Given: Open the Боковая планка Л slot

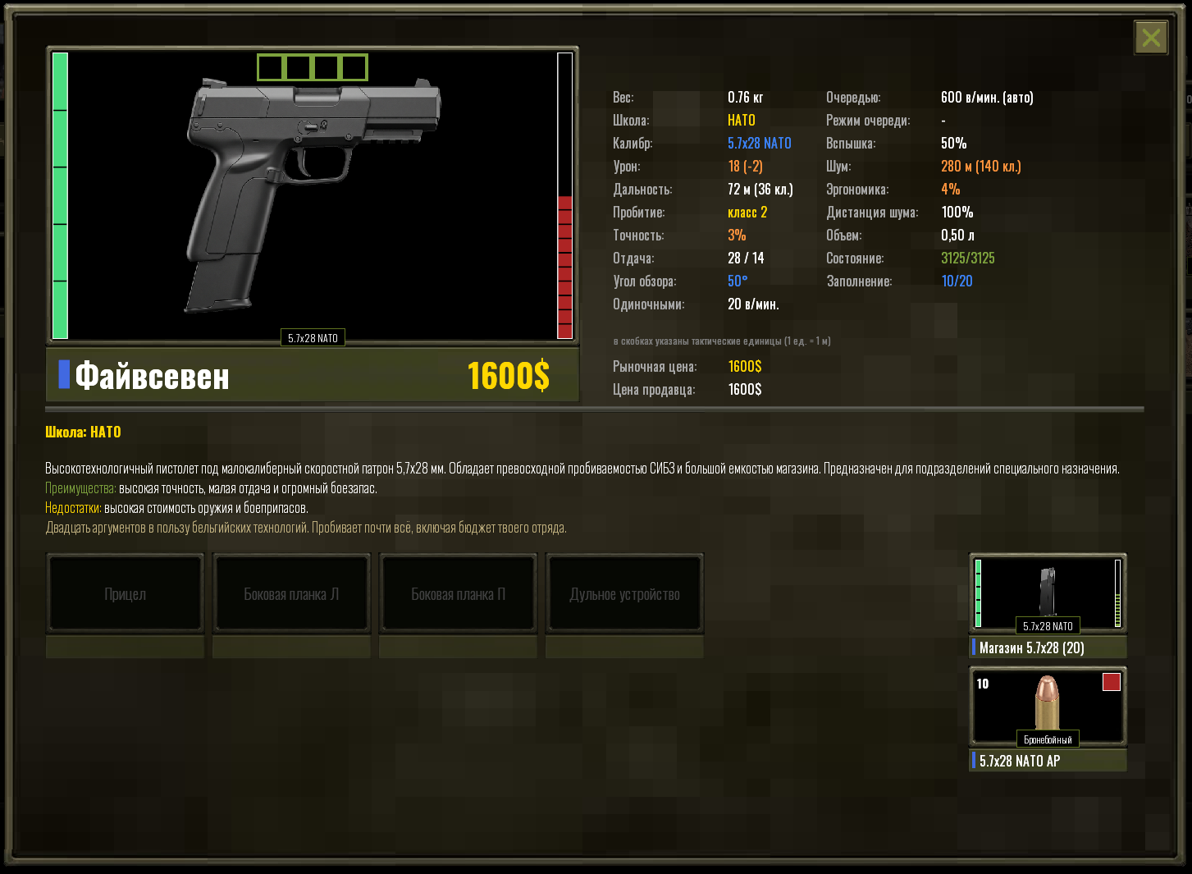Looking at the screenshot, I should (x=291, y=594).
